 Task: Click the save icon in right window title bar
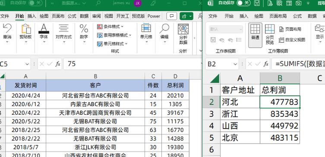click(x=257, y=3)
